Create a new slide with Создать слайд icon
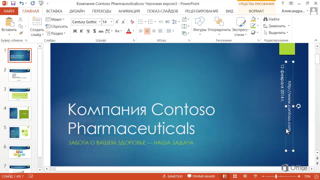The height and width of the screenshot is (180, 320). click(37, 21)
